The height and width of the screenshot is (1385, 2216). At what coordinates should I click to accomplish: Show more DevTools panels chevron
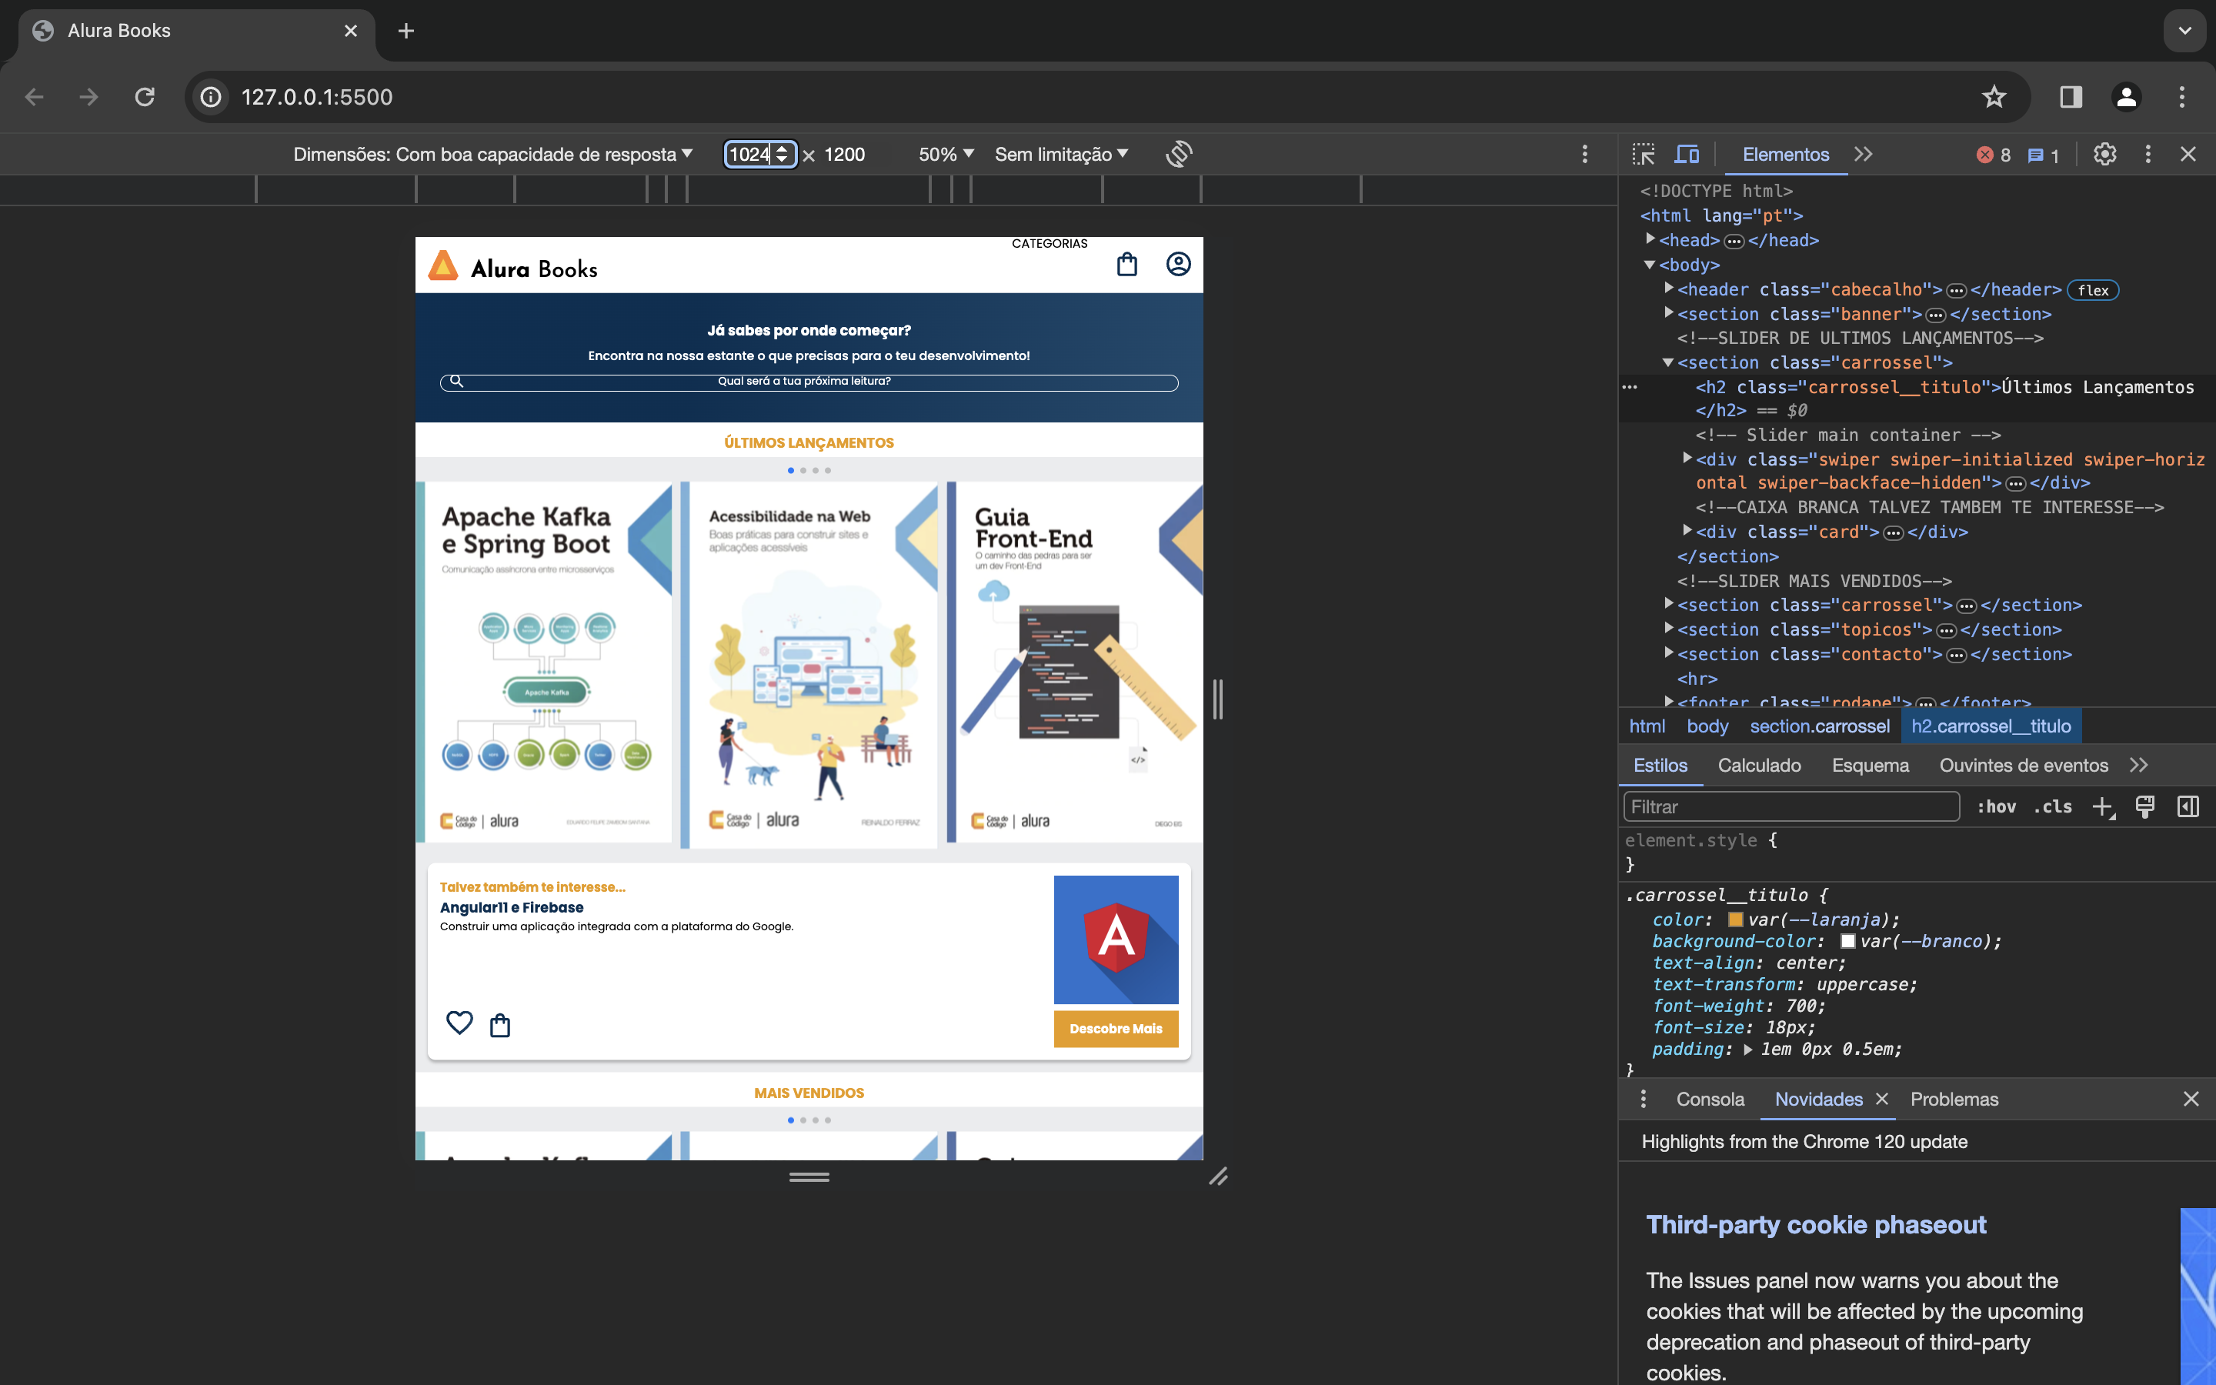[x=1864, y=154]
